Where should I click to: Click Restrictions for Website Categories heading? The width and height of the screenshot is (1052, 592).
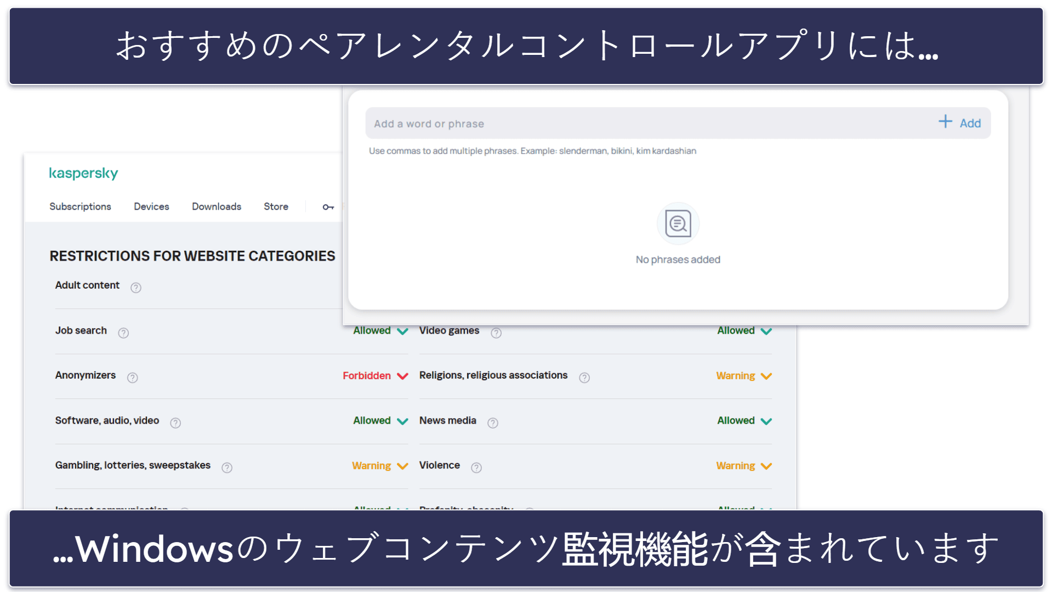coord(192,256)
